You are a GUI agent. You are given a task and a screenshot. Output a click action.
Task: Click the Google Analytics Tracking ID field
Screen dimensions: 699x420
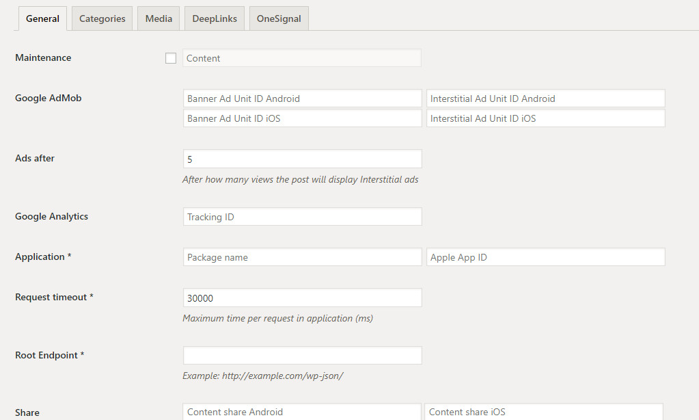[x=302, y=217]
